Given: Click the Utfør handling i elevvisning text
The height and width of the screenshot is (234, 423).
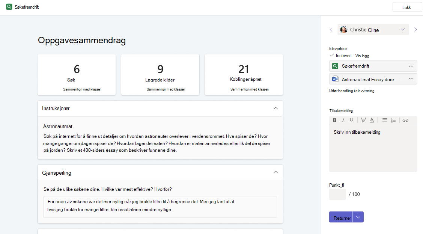Looking at the screenshot, I should pyautogui.click(x=352, y=91).
